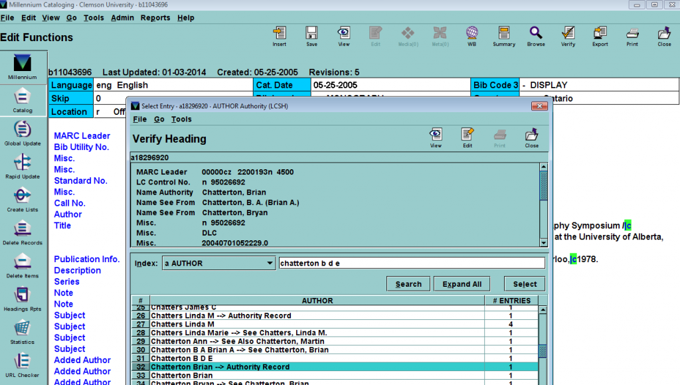Open the WB globe icon
This screenshot has height=385, width=680.
coord(472,37)
